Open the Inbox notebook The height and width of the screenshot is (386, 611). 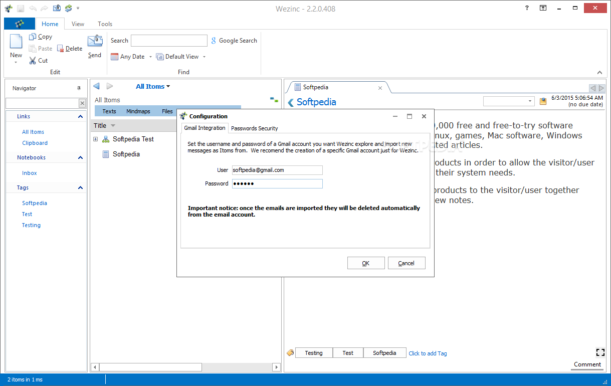[x=30, y=173]
